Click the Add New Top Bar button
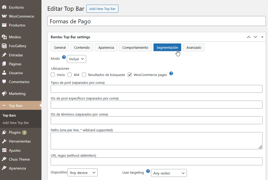Viewport: 268px width, 180px height. tap(102, 9)
